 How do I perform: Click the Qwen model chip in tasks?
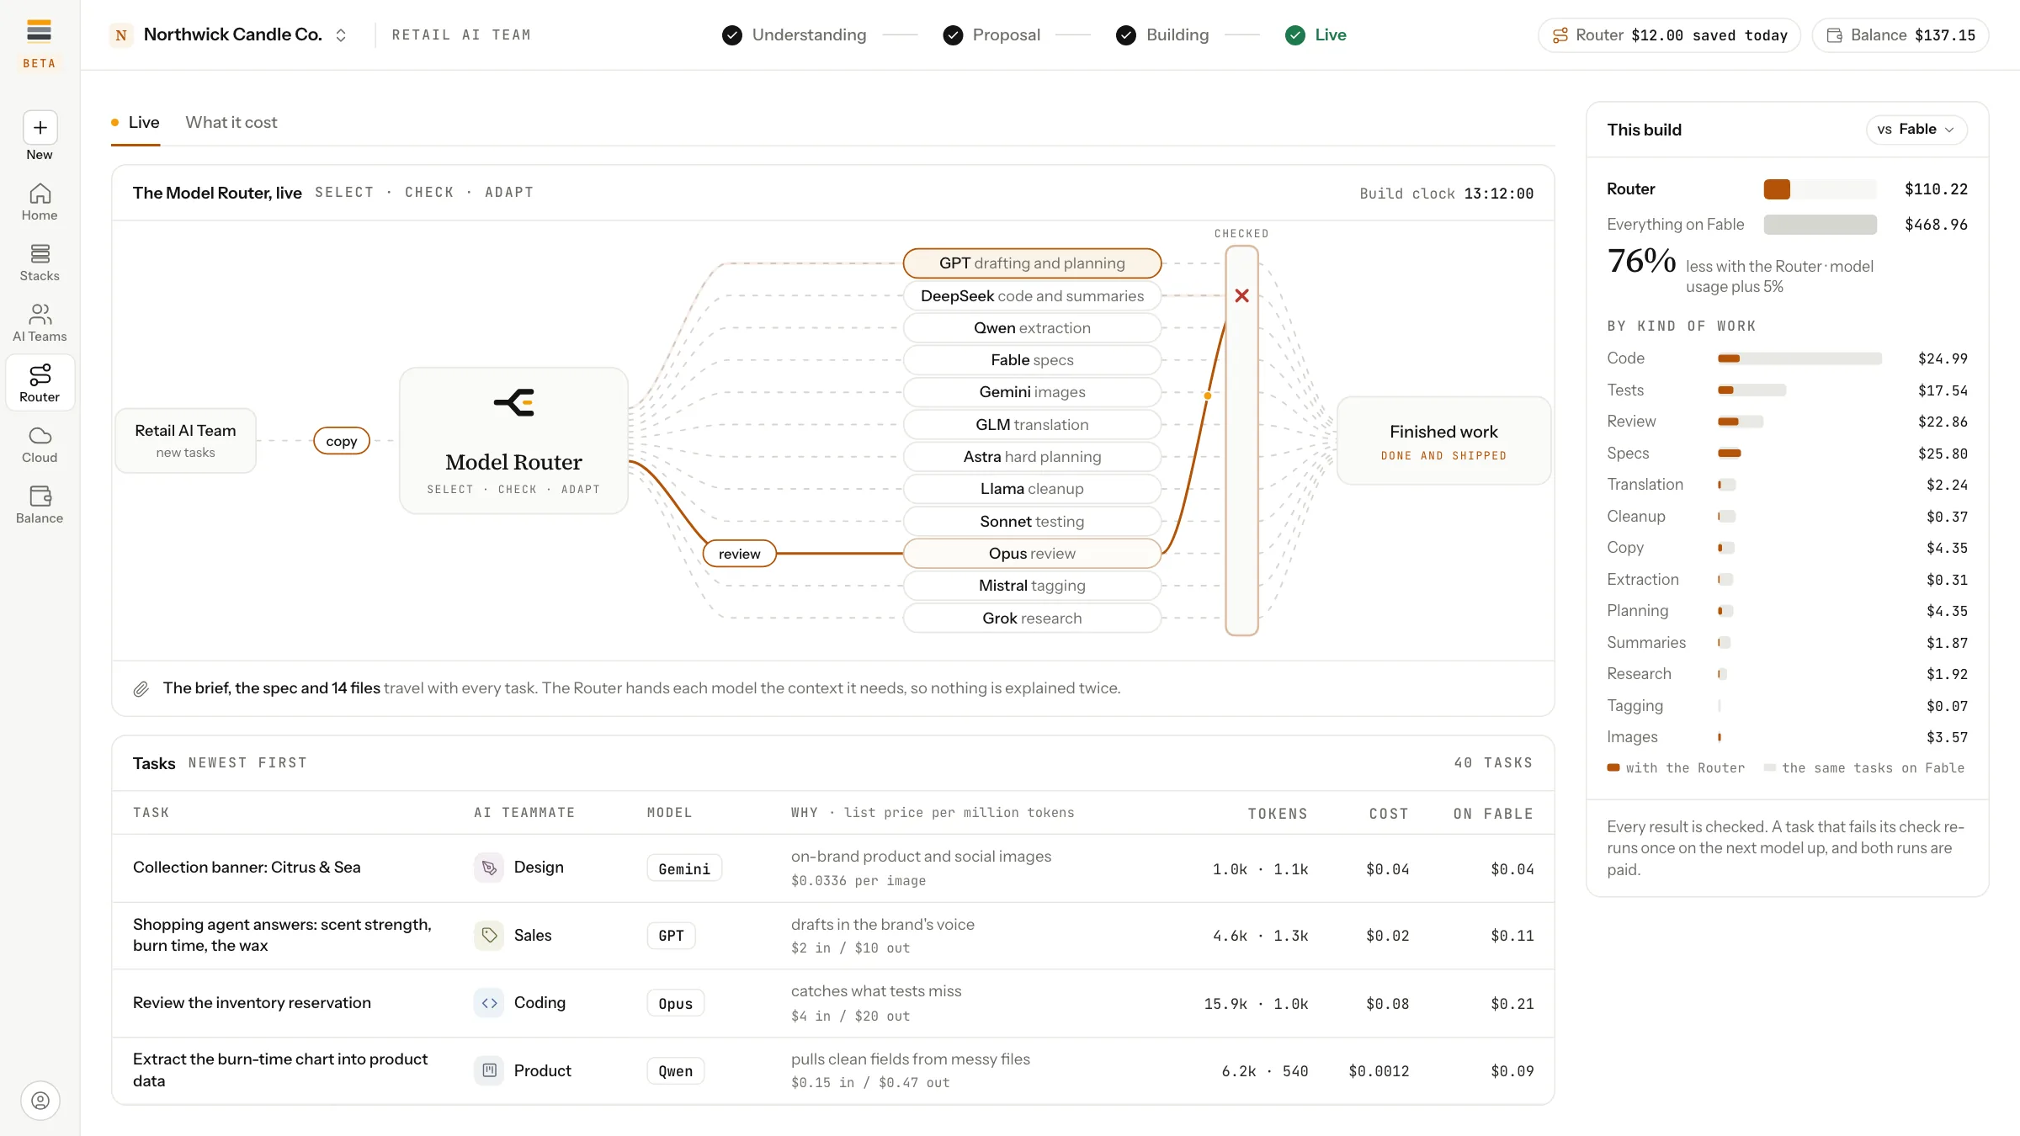click(676, 1071)
